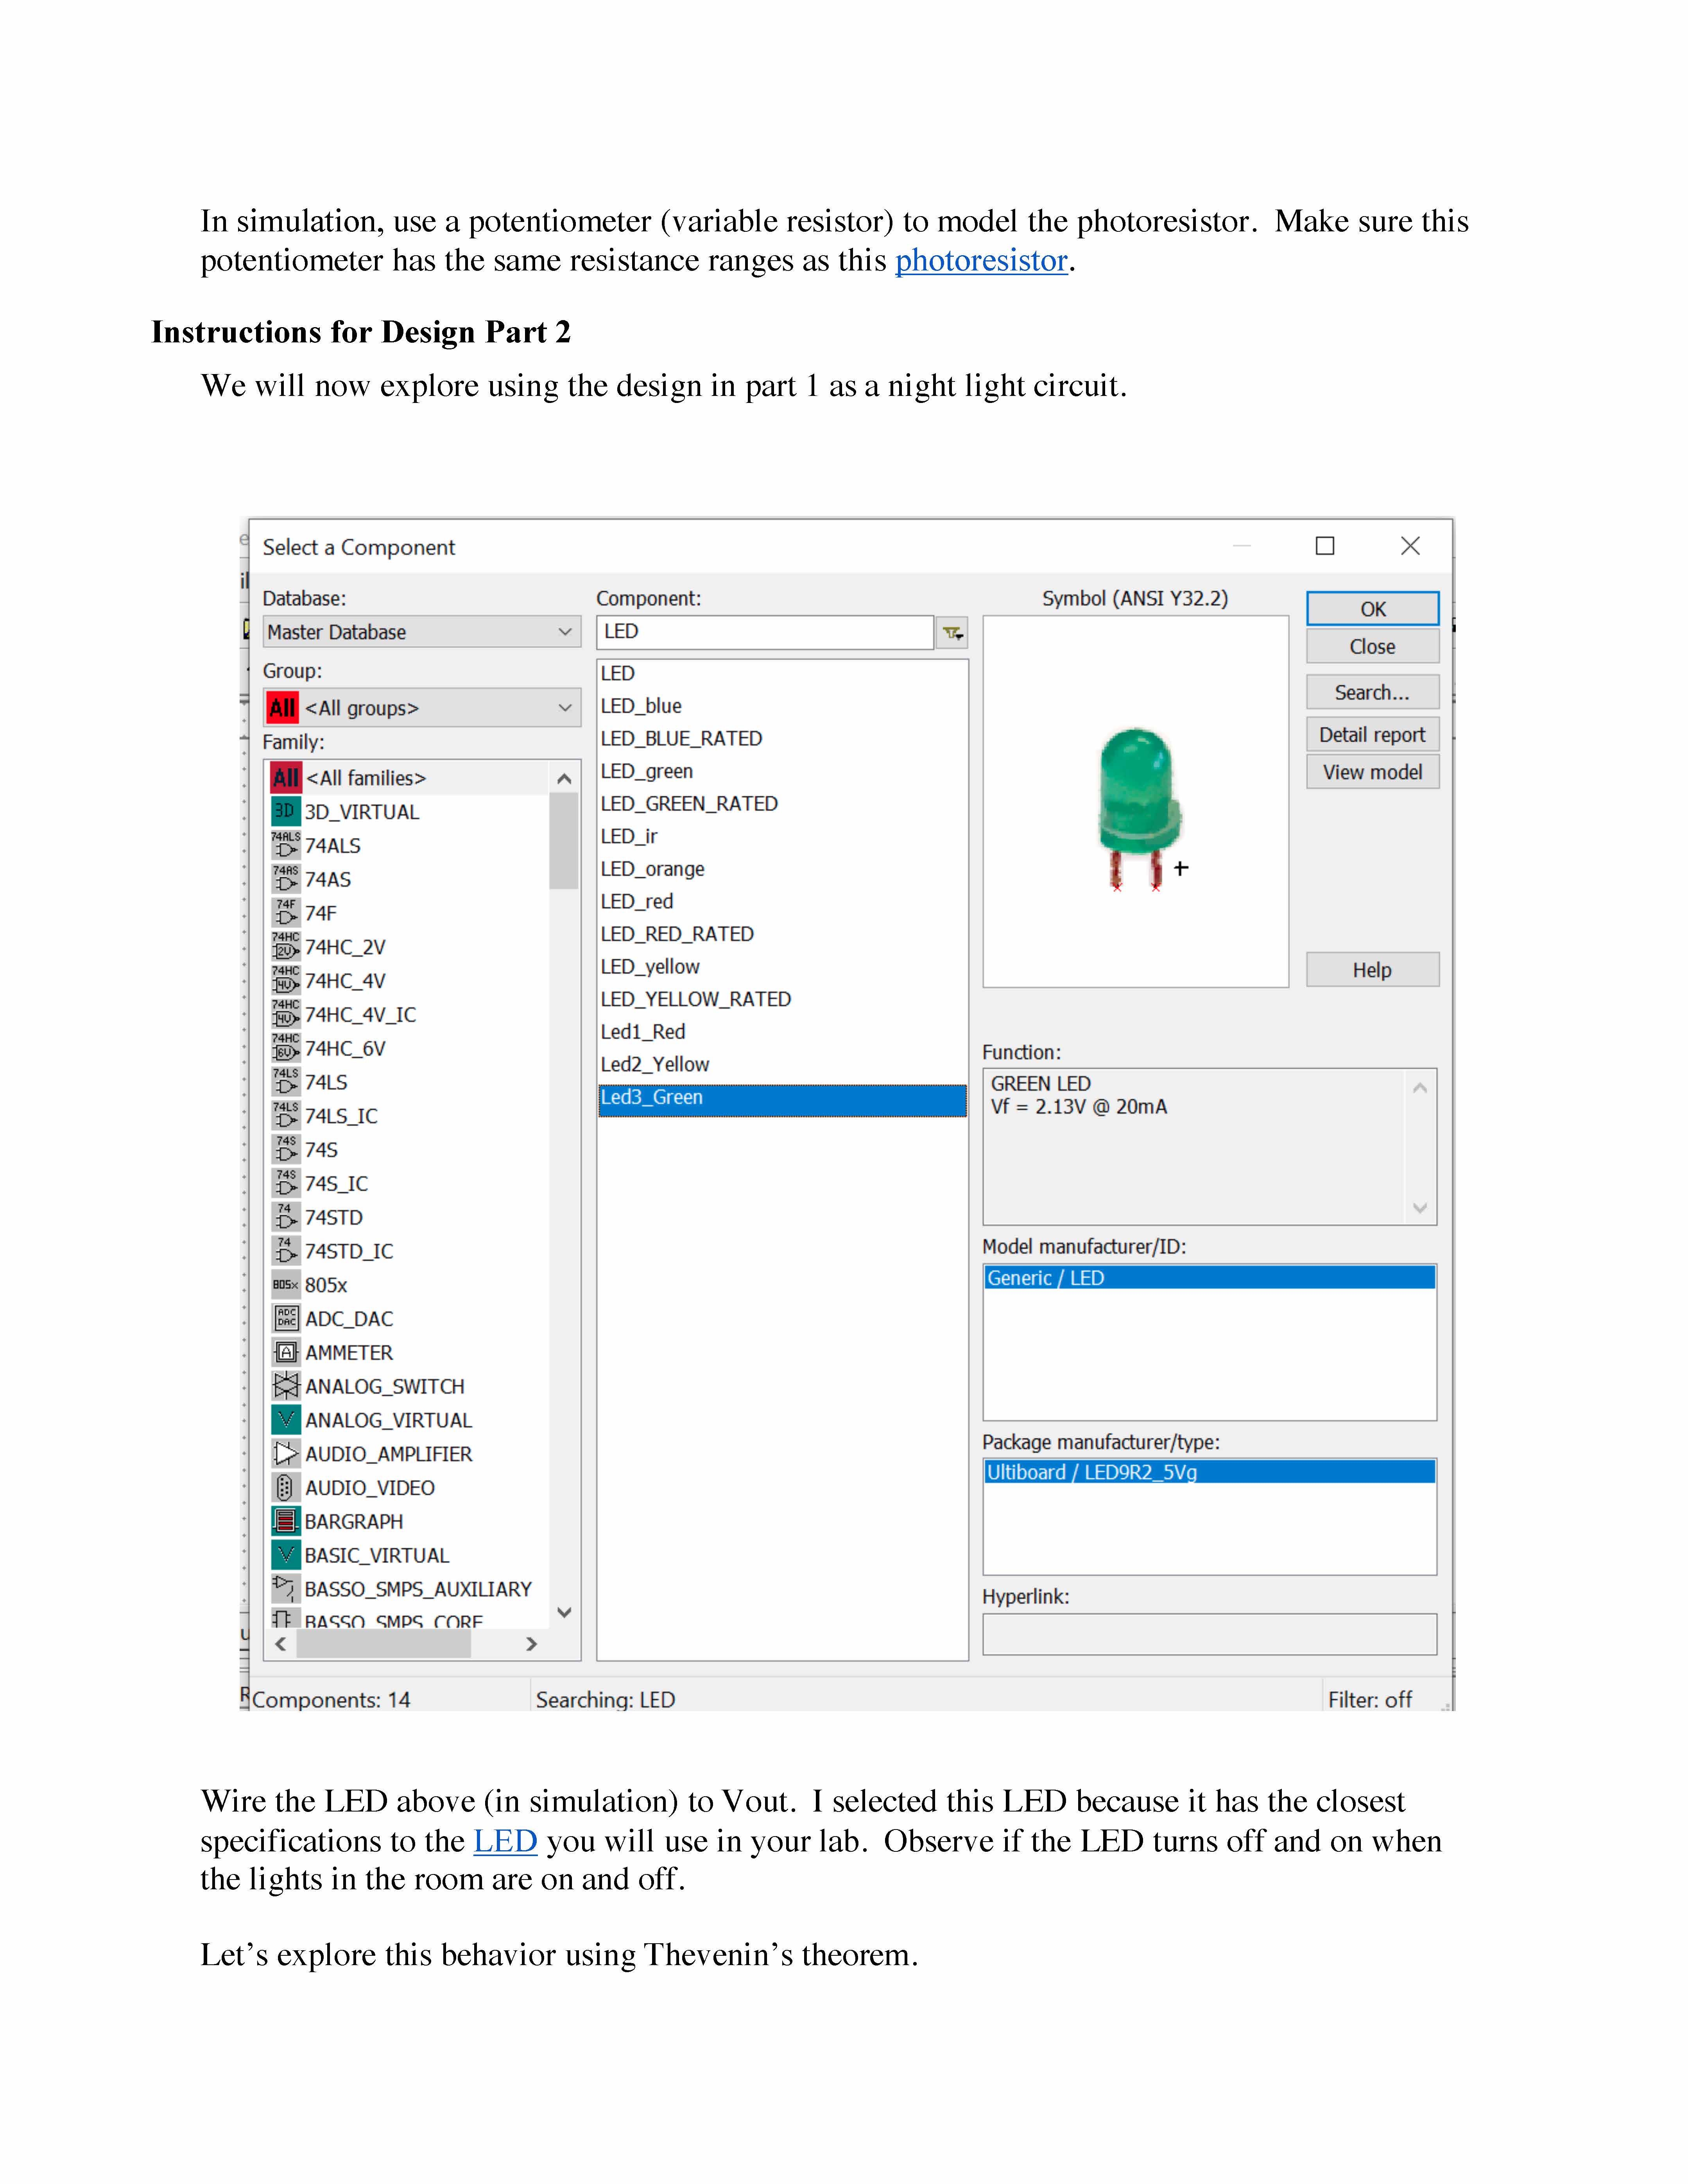This screenshot has width=1688, height=2184.
Task: Select LED_GREEN_RATED in component list
Action: [x=689, y=804]
